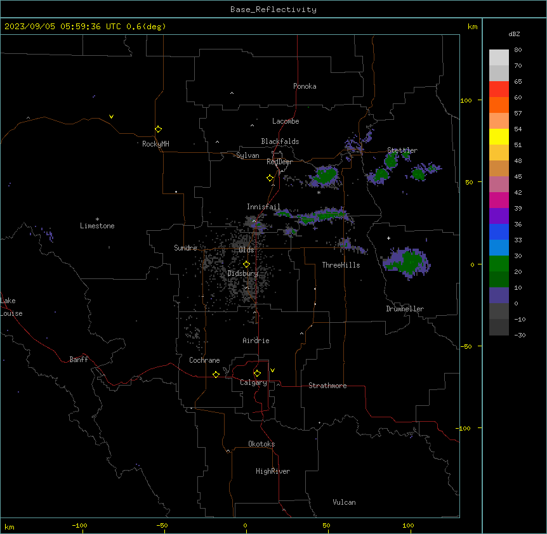The width and height of the screenshot is (547, 534).
Task: Select the Olds label
Action: (246, 250)
